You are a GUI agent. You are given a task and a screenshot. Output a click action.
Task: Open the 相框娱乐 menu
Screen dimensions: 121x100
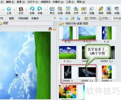tap(45, 2)
